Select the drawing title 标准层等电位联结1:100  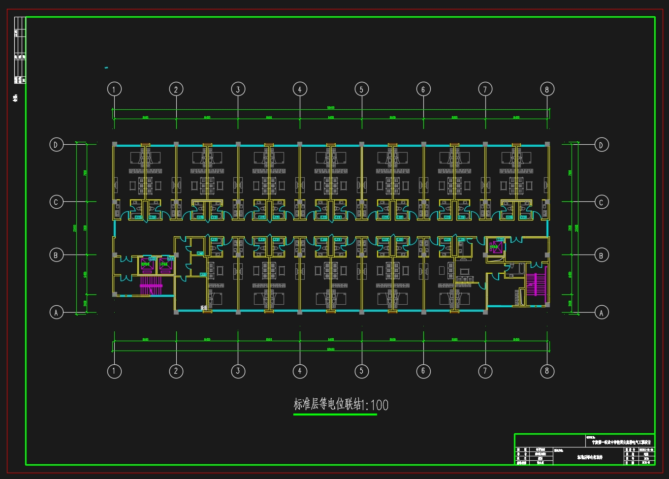pos(341,405)
